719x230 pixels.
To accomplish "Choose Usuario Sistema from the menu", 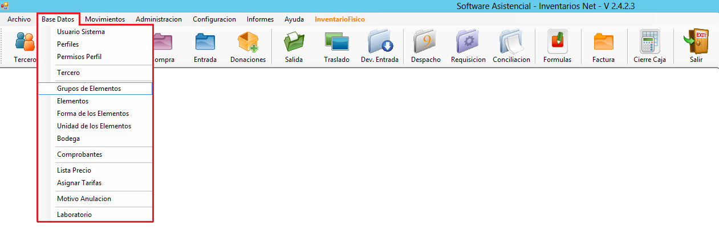I will click(81, 32).
